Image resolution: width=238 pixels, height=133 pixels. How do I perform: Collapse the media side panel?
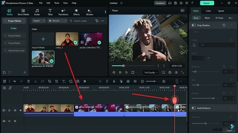25,72
